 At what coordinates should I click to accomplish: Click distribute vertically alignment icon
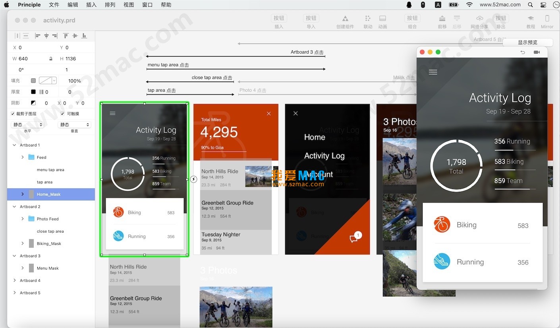pos(26,36)
